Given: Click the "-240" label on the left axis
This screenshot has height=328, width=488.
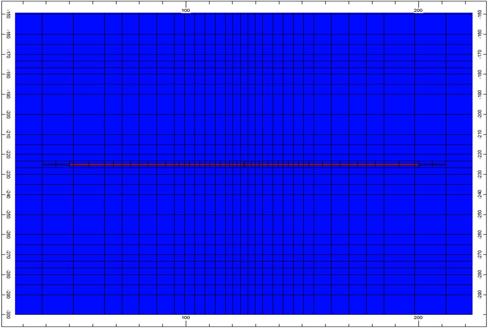Looking at the screenshot, I should pos(8,195).
